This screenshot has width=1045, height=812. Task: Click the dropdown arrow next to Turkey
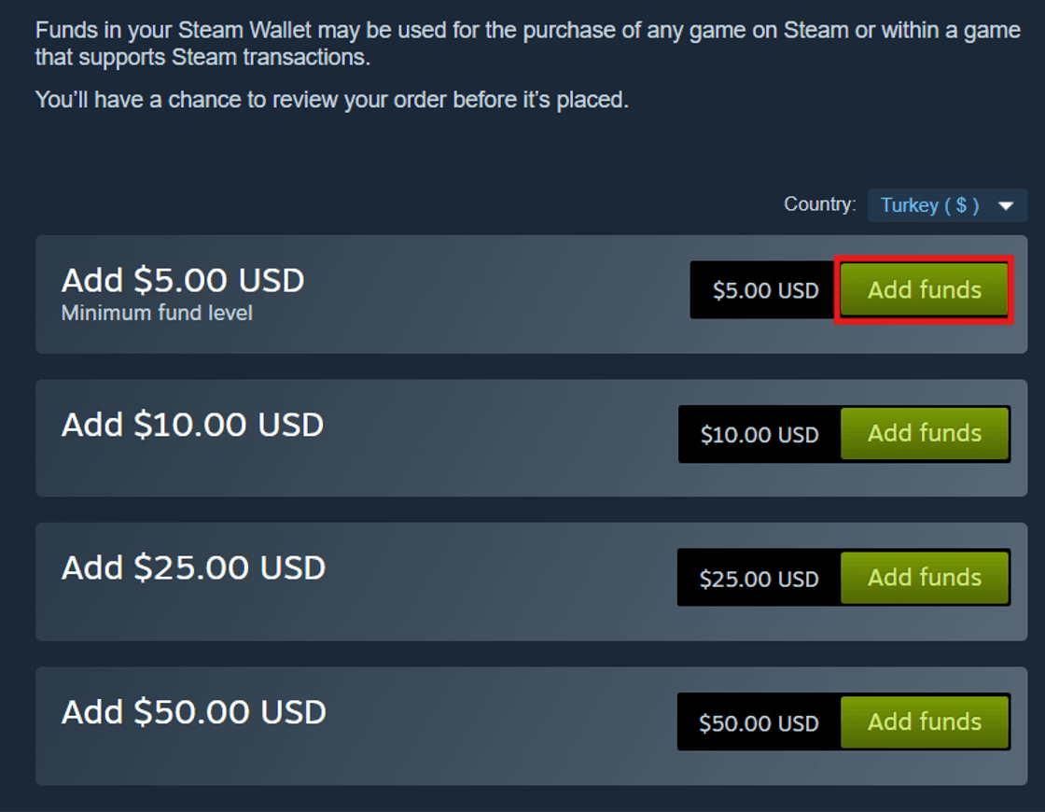click(x=1008, y=205)
